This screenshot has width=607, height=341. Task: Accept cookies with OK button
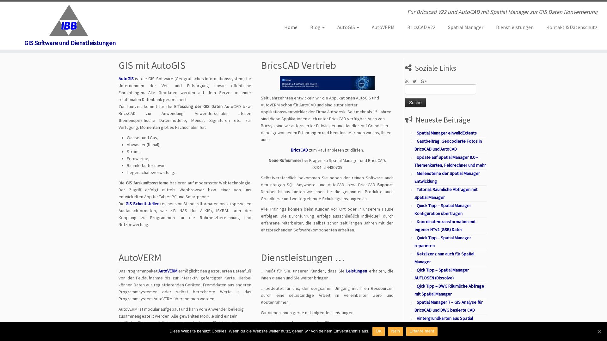(378, 331)
